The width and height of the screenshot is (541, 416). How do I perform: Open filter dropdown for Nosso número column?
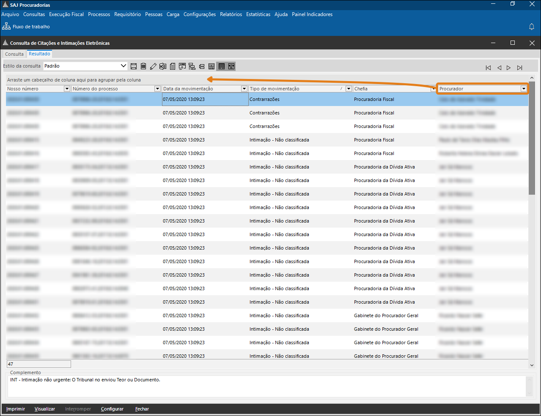(x=67, y=89)
